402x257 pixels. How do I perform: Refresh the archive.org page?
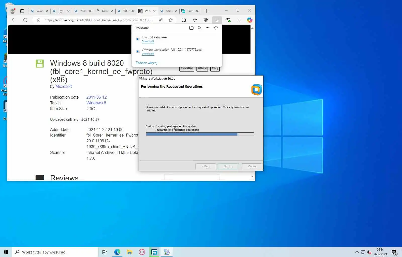[25, 20]
